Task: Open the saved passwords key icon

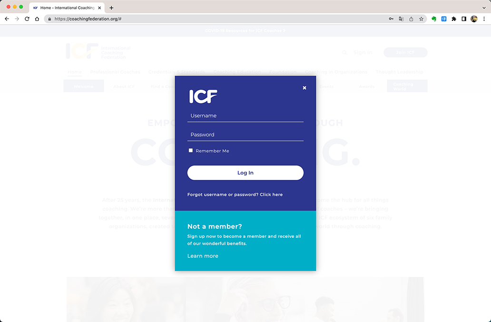Action: pos(391,19)
